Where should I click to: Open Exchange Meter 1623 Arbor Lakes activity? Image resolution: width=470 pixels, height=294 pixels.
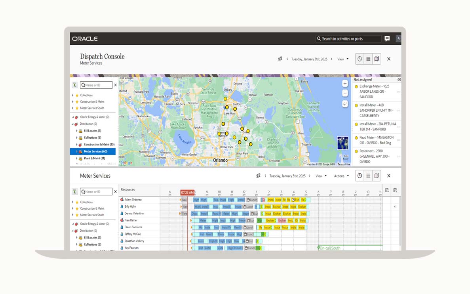[374, 92]
